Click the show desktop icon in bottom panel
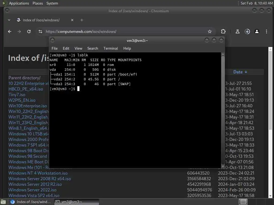 [3, 202]
